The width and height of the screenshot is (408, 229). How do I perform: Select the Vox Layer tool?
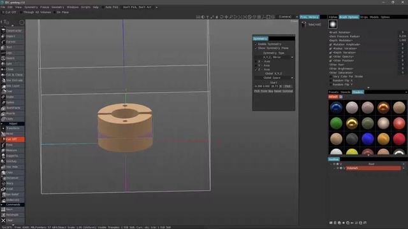[x=13, y=86]
